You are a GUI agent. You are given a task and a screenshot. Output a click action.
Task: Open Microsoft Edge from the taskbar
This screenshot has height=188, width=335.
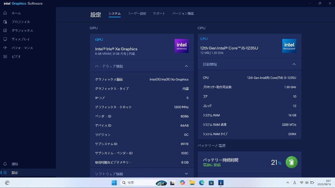point(202,183)
